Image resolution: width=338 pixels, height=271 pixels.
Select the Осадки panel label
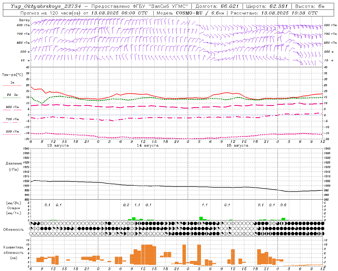14,208
